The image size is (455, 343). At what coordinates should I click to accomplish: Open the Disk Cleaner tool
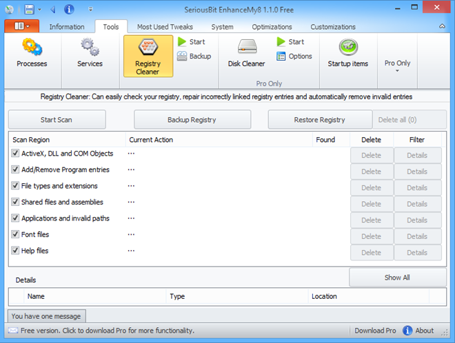click(246, 54)
